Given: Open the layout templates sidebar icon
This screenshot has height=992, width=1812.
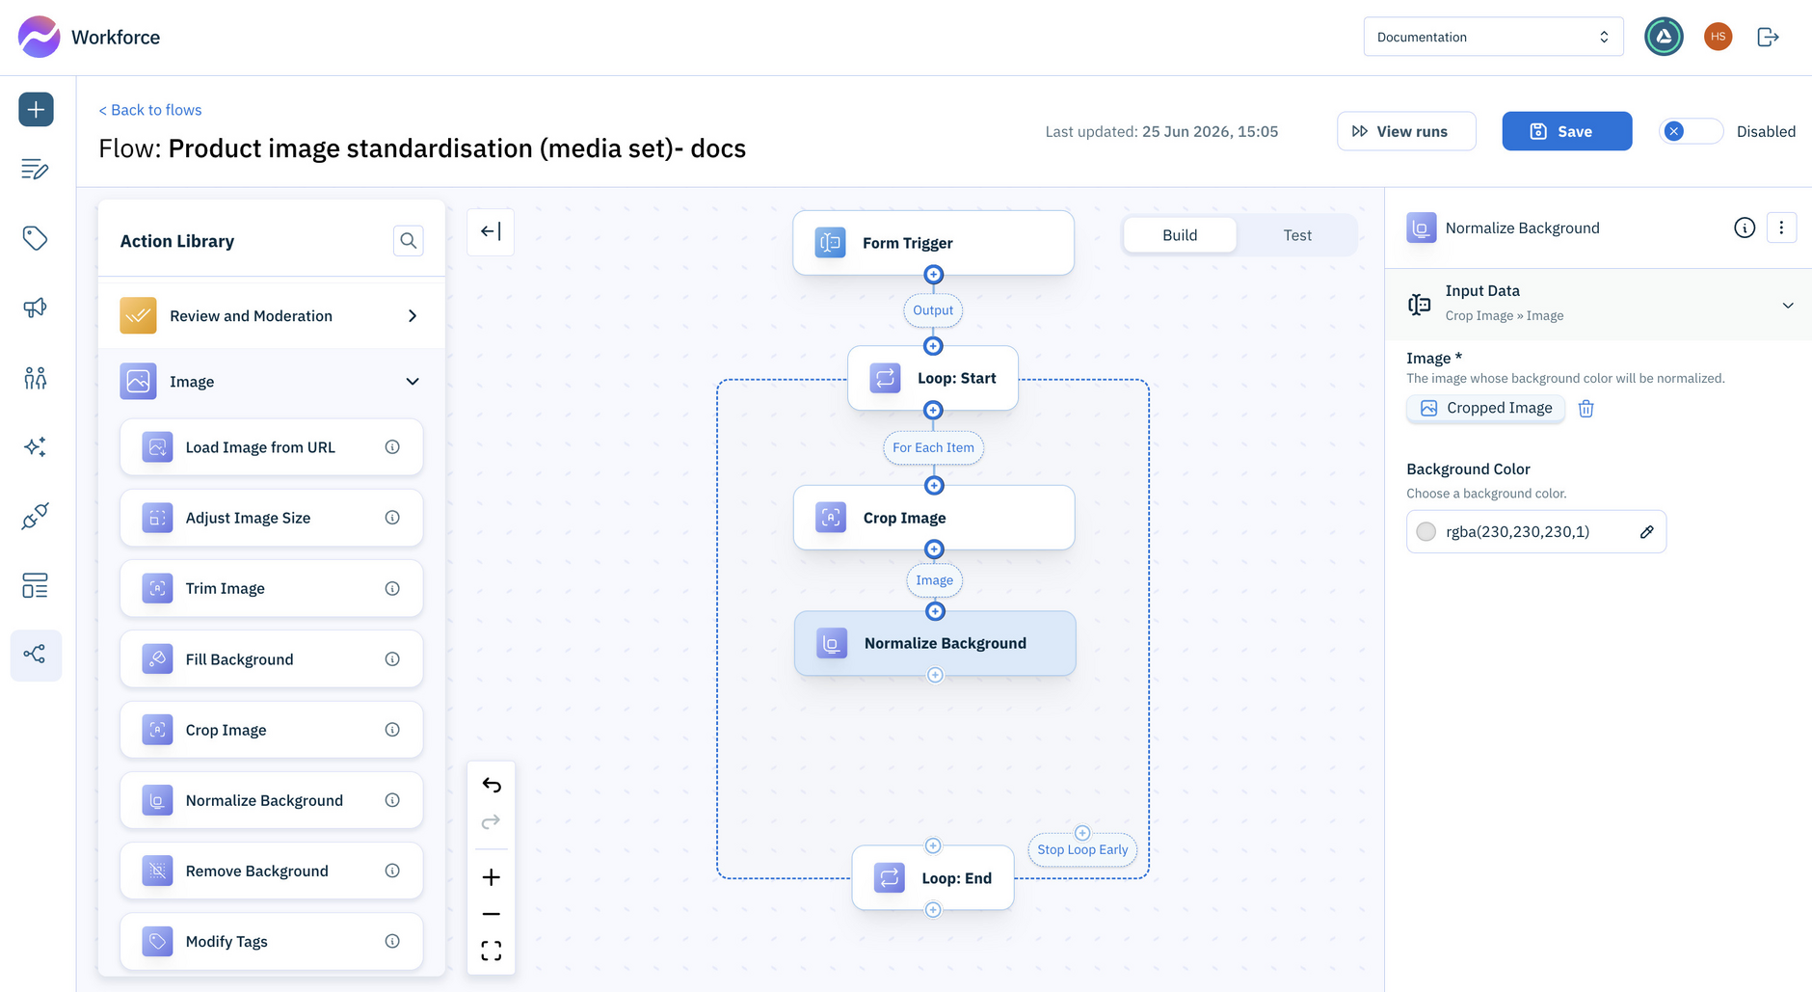Looking at the screenshot, I should 35,585.
